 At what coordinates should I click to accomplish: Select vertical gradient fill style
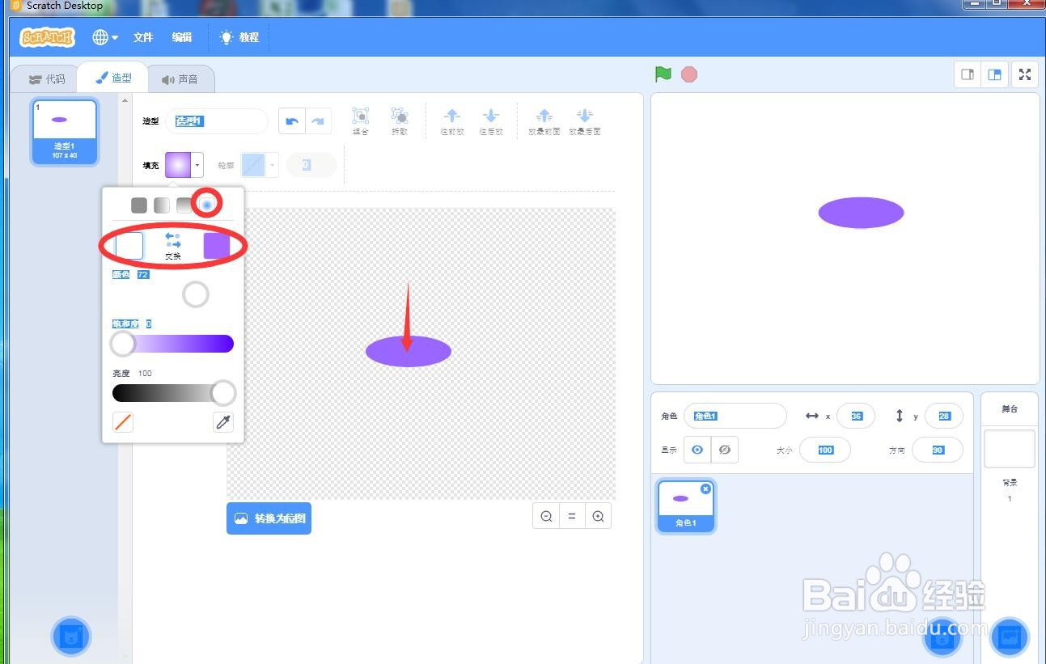184,205
